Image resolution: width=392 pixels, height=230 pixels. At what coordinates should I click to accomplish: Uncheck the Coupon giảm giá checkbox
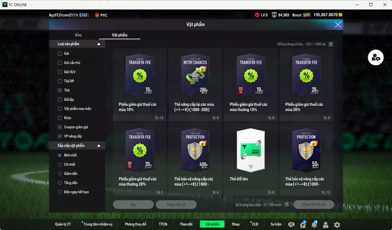[60, 127]
